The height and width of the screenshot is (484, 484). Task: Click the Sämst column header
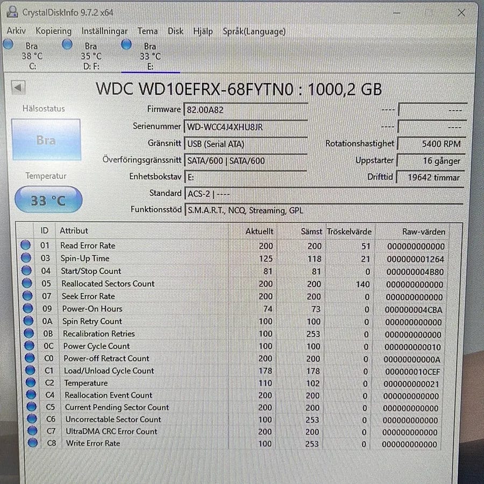click(301, 231)
